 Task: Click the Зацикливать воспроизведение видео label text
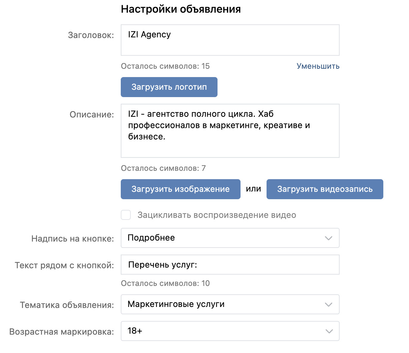217,215
